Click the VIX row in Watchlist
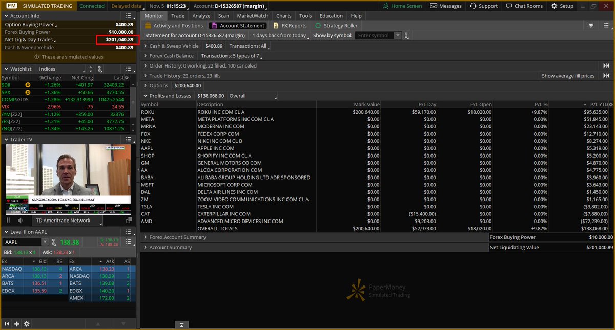The height and width of the screenshot is (330, 615). [66, 106]
